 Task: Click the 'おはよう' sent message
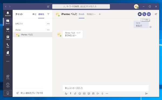pyautogui.click(x=141, y=25)
